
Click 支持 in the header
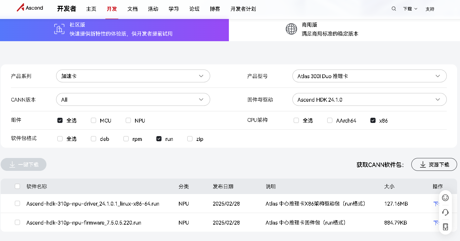tap(430, 9)
